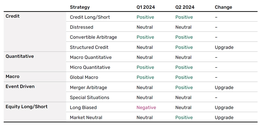Select the Event Driven category label
Screen dimensions: 260x125
(20, 86)
